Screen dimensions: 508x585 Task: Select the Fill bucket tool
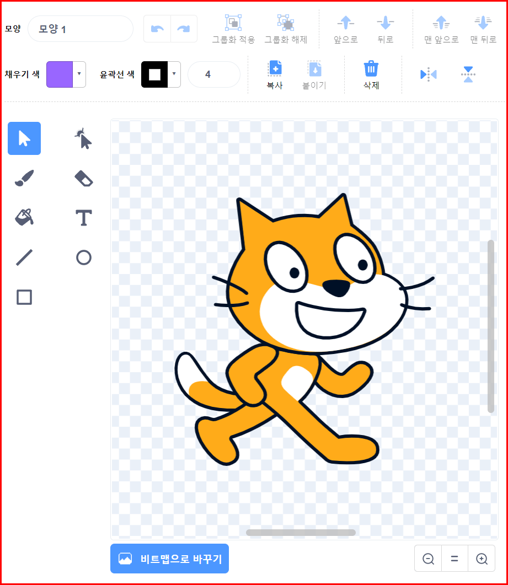[x=24, y=217]
